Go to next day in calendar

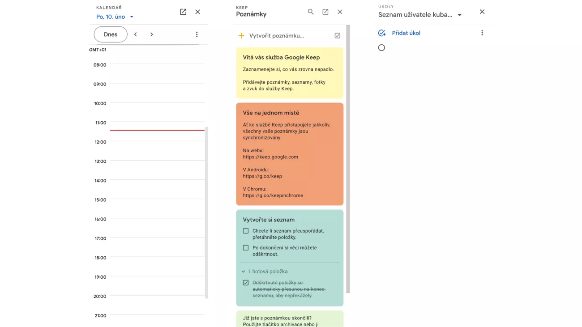152,34
